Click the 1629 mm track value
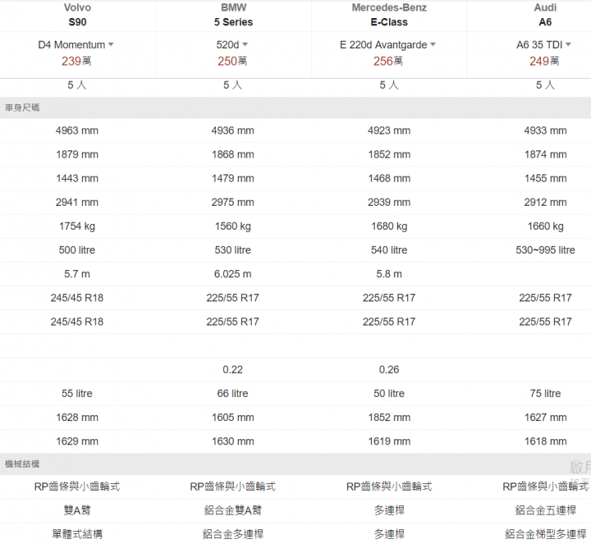The image size is (591, 544). click(x=77, y=441)
